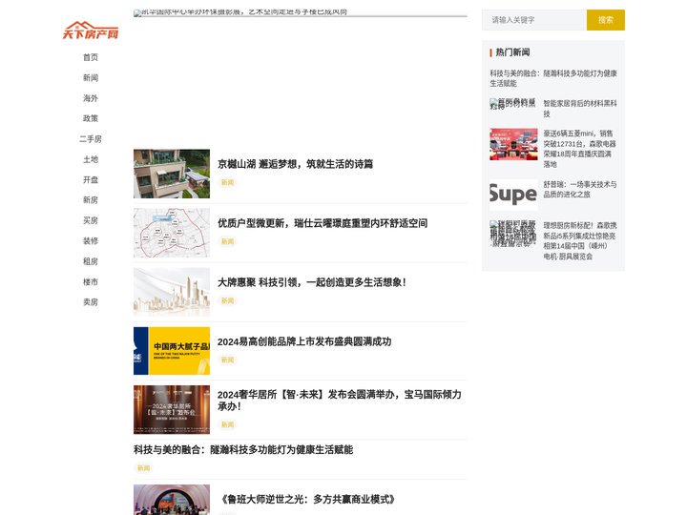Open the city skyline thumbnail for 大牌惠聚

click(x=172, y=292)
